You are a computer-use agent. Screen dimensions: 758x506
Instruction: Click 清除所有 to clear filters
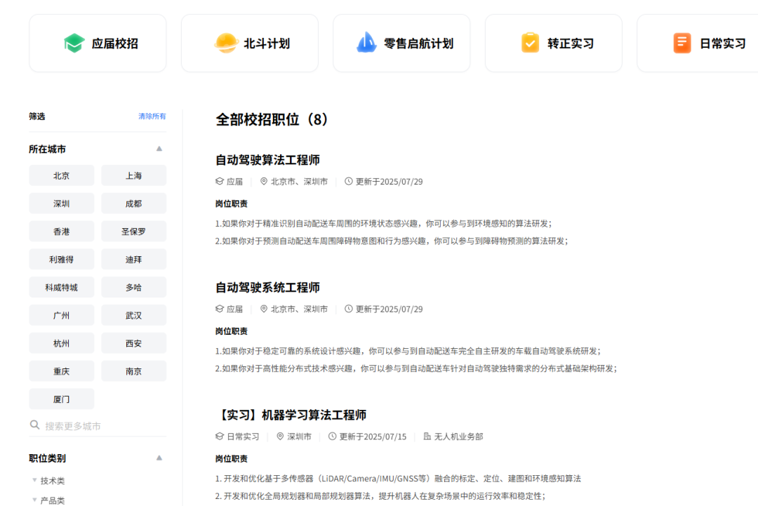pyautogui.click(x=152, y=116)
